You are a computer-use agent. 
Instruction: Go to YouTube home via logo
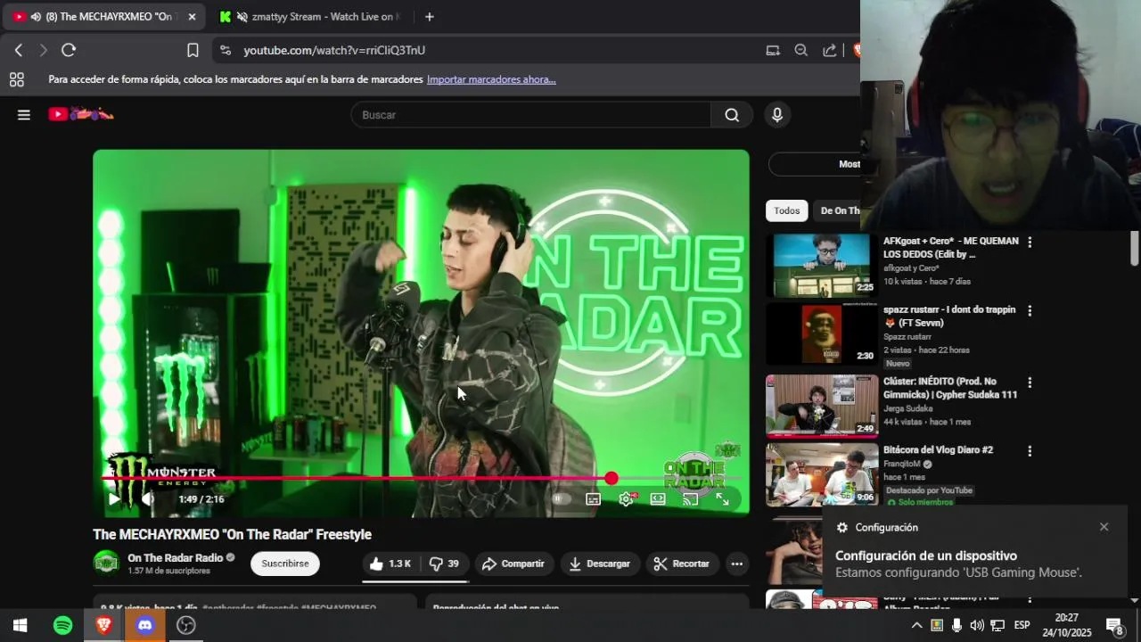click(81, 114)
